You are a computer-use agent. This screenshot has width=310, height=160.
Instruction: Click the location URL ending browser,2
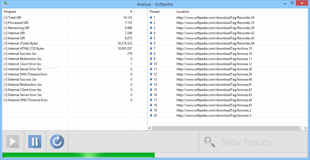click(x=214, y=110)
